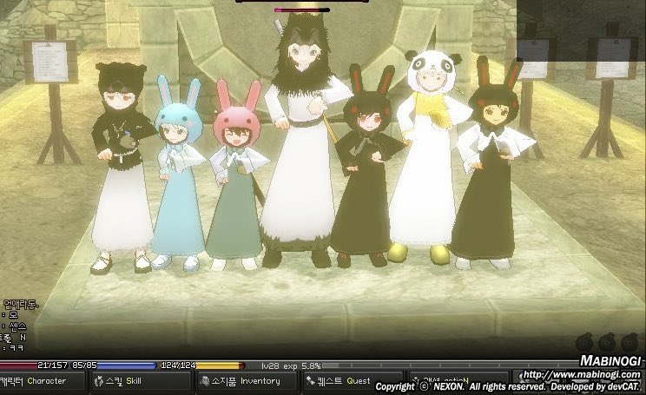This screenshot has width=646, height=395.
Task: Select the character with blue bunny hood
Action: (179, 173)
